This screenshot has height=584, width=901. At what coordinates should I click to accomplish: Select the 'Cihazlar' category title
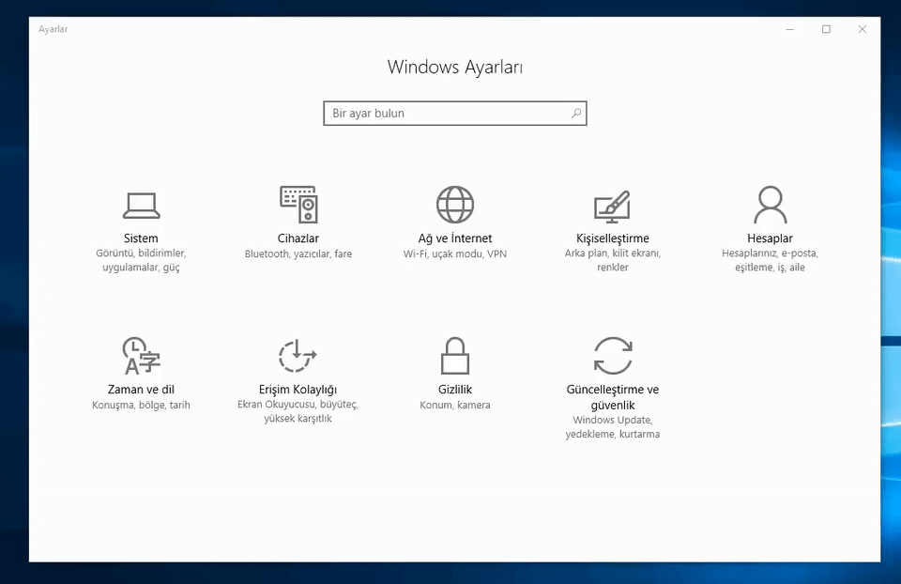[298, 238]
